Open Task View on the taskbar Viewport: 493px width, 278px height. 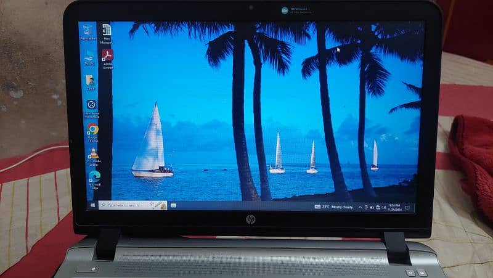(173, 205)
